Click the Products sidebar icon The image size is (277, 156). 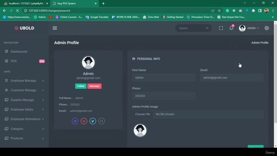(6, 138)
